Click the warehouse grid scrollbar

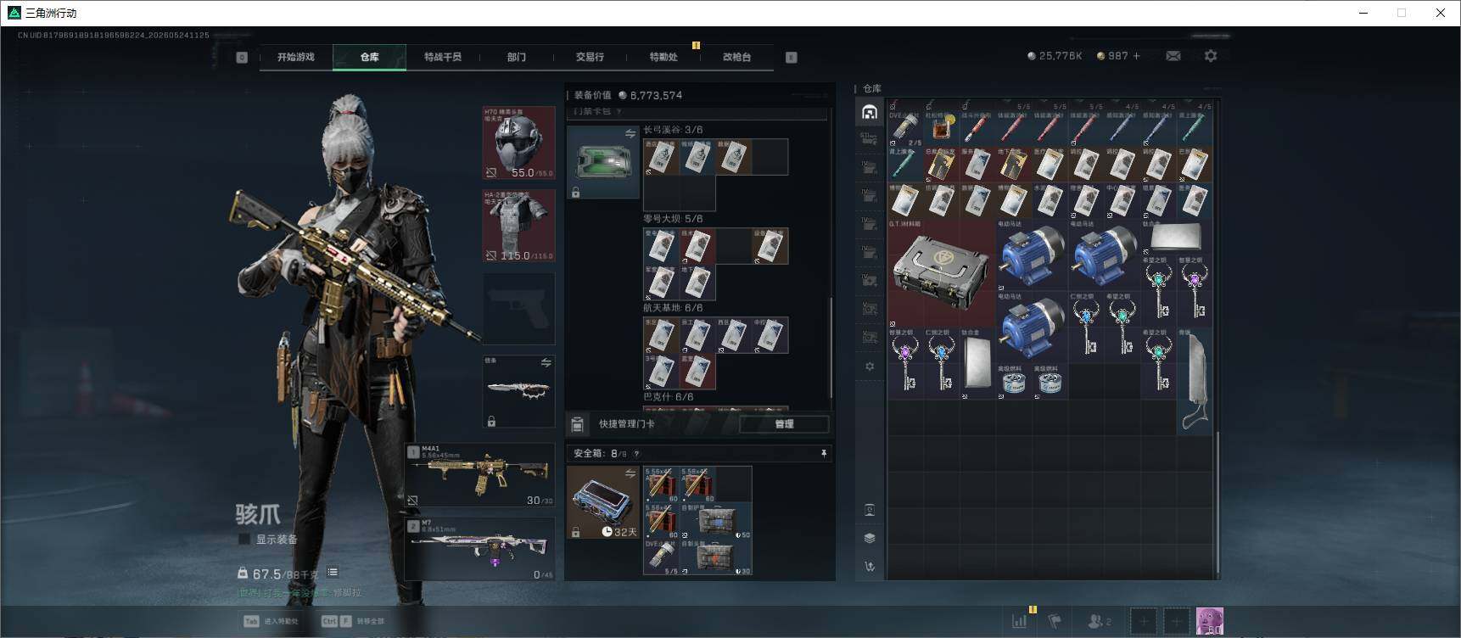(1217, 504)
